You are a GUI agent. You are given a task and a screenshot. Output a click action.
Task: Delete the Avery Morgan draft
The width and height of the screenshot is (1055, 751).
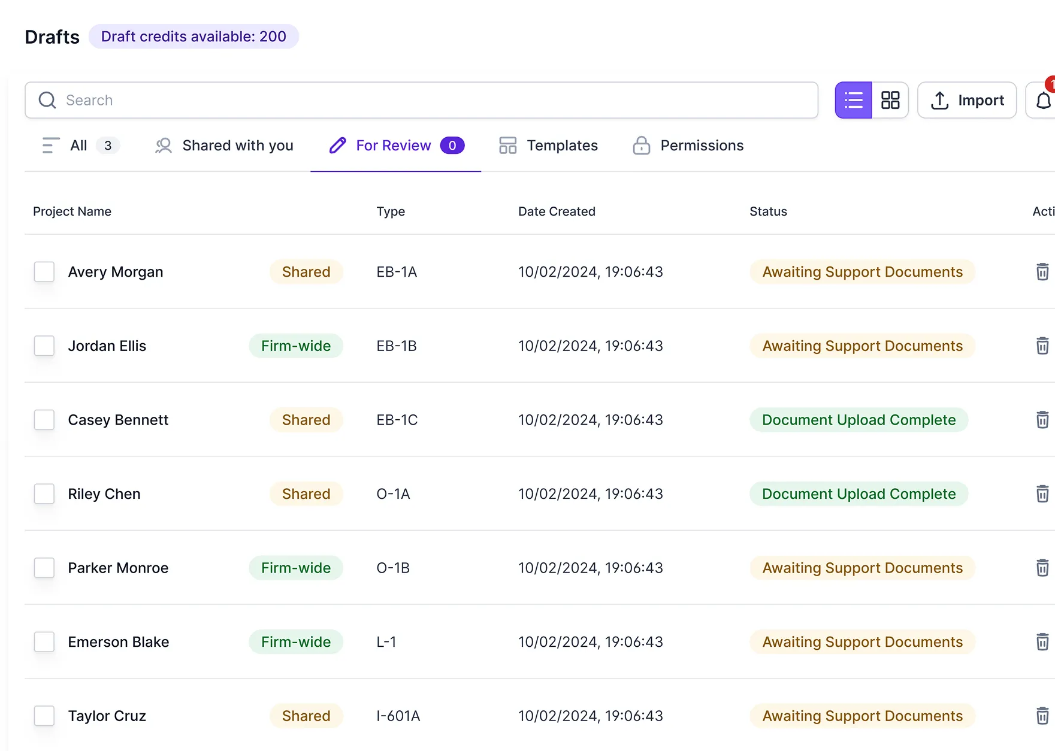coord(1042,271)
